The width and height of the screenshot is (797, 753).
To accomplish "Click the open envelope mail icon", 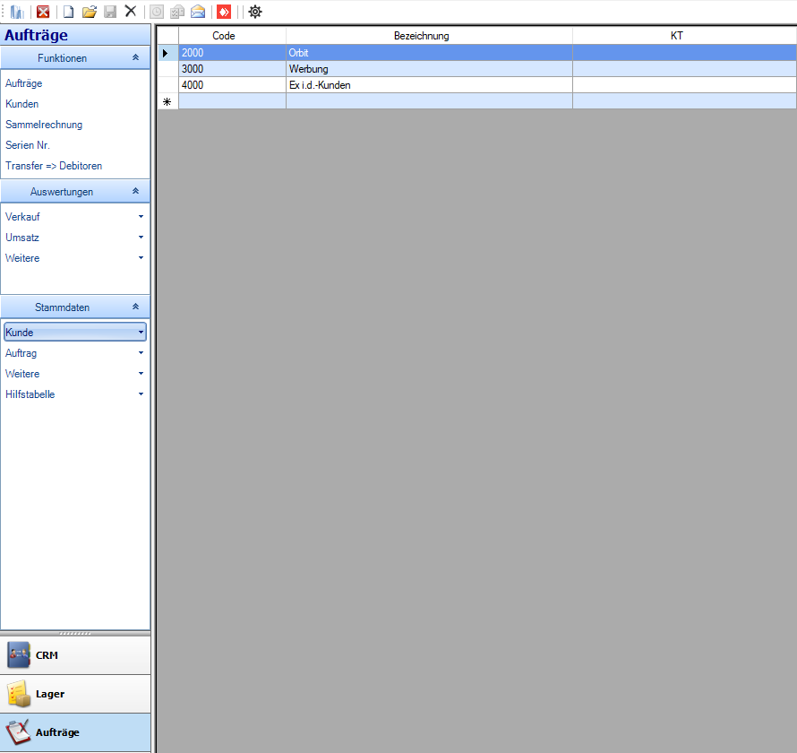I will click(x=198, y=12).
